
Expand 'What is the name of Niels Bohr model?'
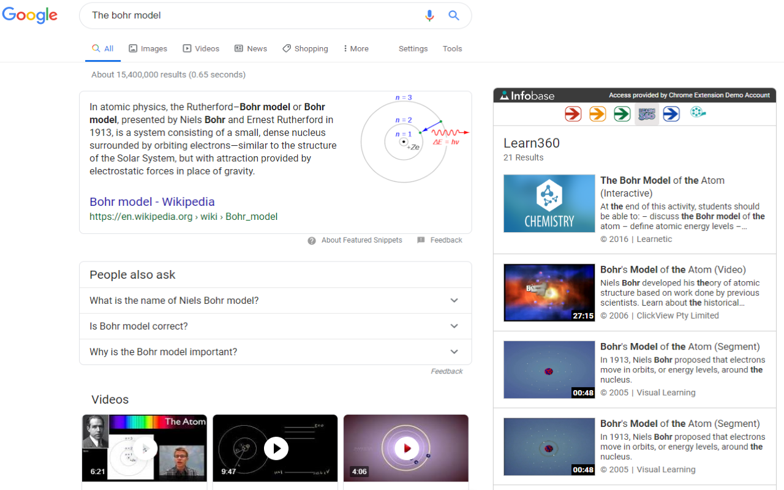click(x=275, y=300)
